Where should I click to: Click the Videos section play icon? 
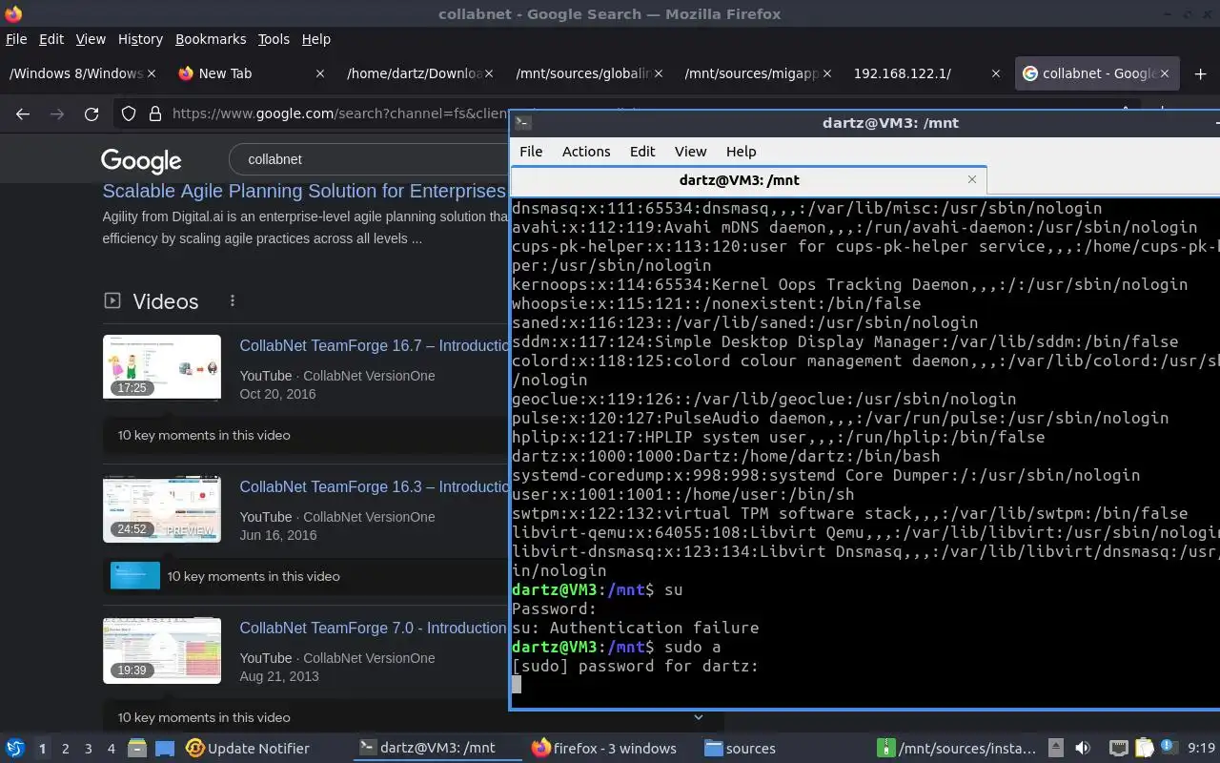[x=112, y=300]
